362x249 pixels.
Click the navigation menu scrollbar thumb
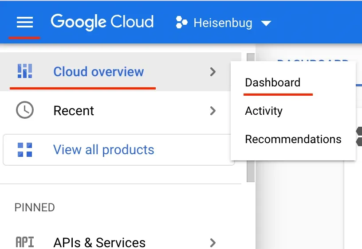point(251,117)
